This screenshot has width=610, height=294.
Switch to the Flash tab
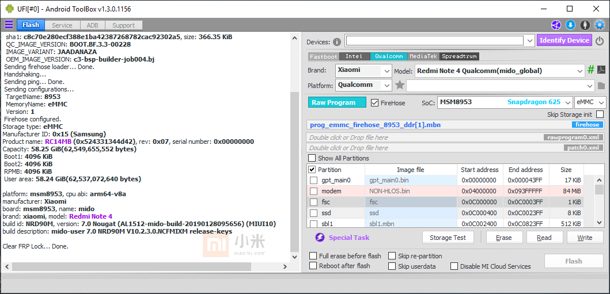[x=31, y=25]
